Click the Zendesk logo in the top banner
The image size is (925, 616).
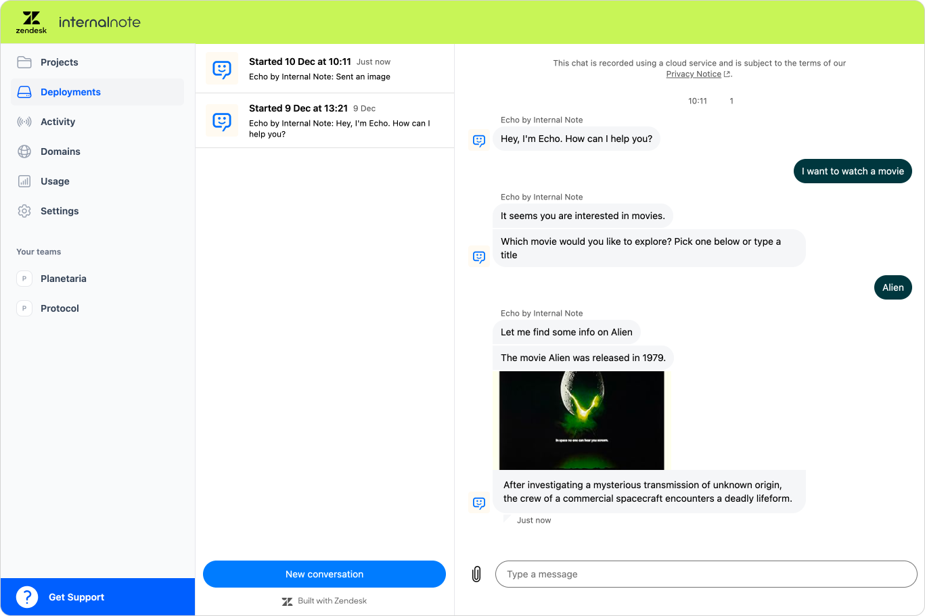tap(31, 22)
